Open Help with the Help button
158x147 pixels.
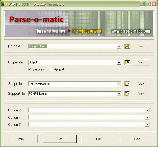(137, 139)
